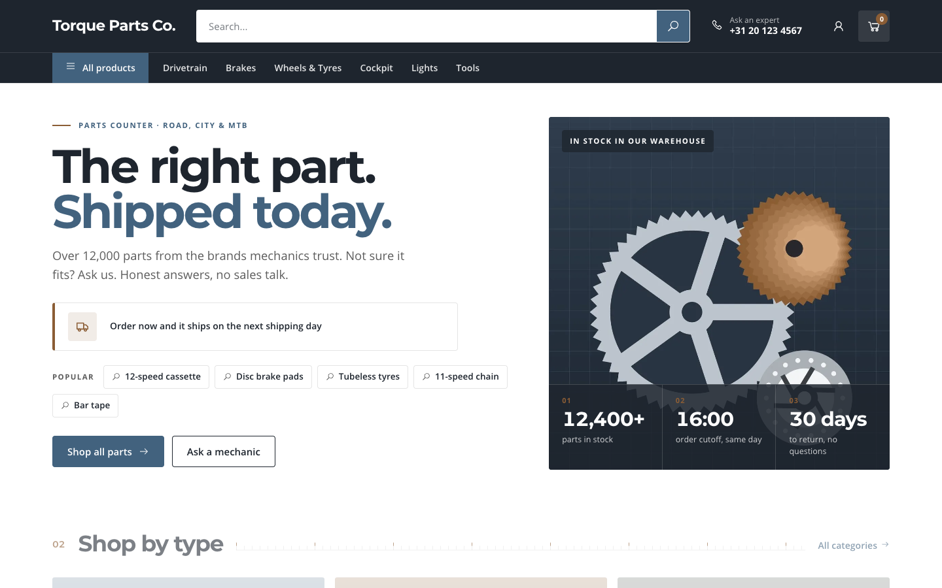Select the 11-speed chain chip

[x=461, y=377]
